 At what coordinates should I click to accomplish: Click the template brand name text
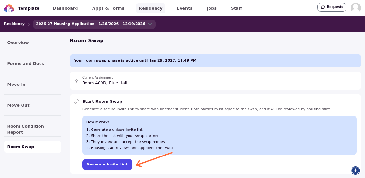29,8
